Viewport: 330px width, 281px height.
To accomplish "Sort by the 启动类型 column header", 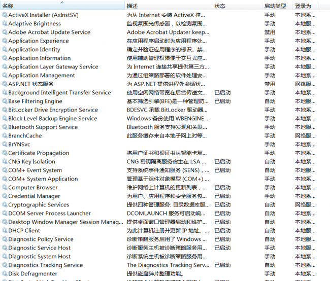I will [277, 6].
